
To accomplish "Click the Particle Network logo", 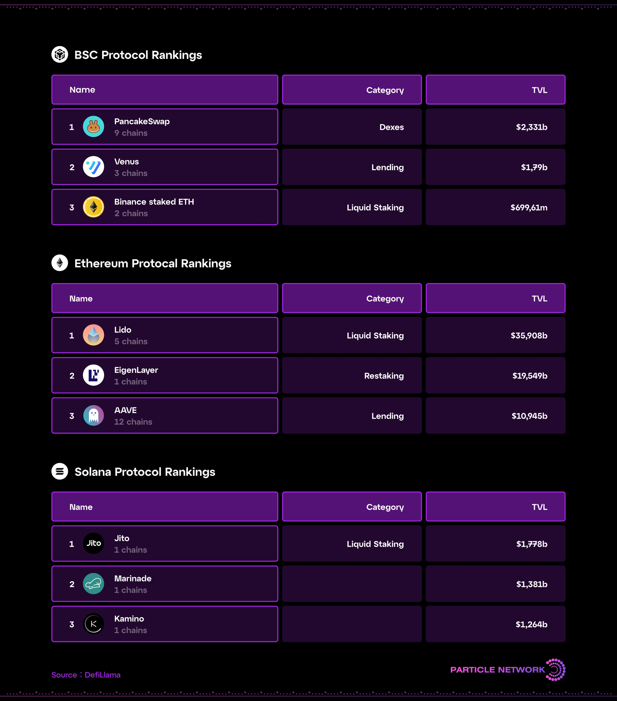I will tap(508, 670).
